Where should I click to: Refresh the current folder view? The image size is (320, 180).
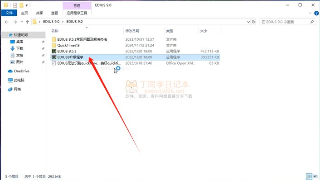(253, 22)
